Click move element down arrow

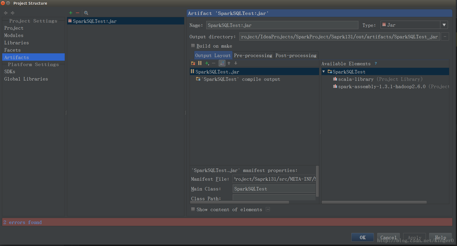(x=236, y=63)
